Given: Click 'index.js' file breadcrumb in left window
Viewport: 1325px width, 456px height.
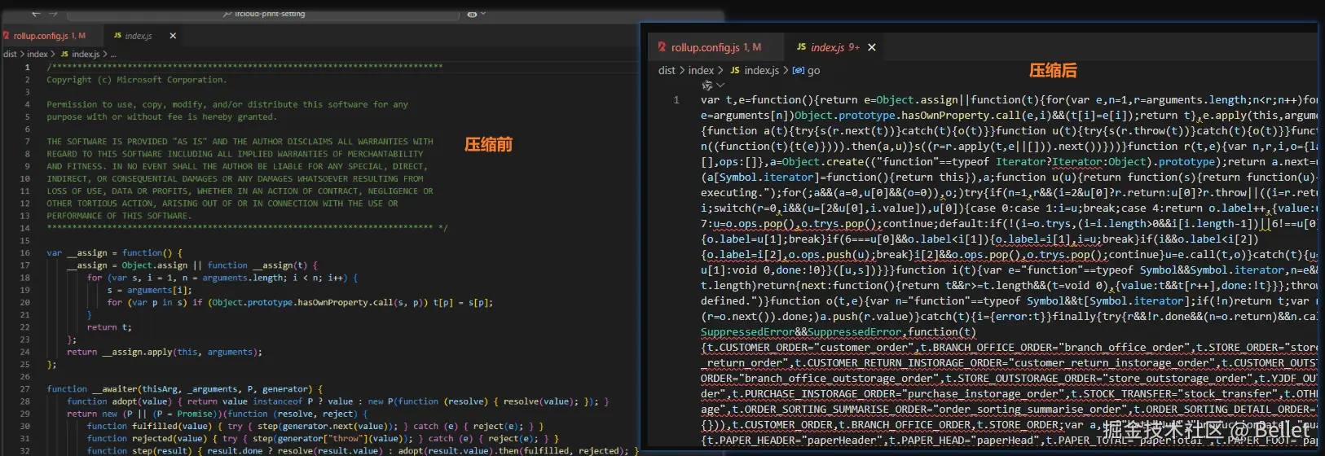Looking at the screenshot, I should pyautogui.click(x=86, y=55).
